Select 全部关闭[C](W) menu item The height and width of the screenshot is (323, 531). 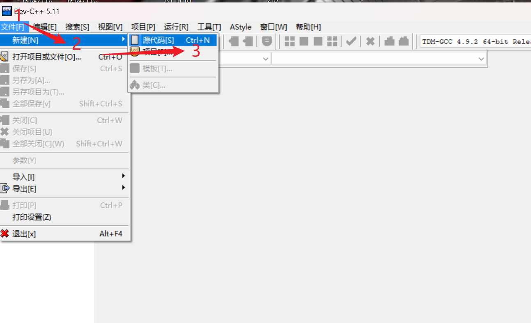64,144
